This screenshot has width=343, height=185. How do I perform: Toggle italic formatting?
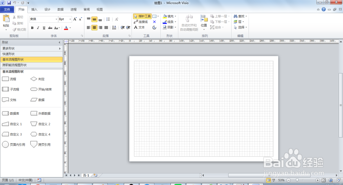[38, 28]
